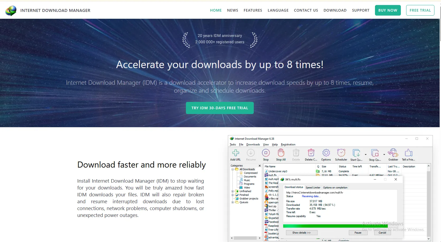
Task: Go to the NEWS page link
Action: pyautogui.click(x=233, y=10)
